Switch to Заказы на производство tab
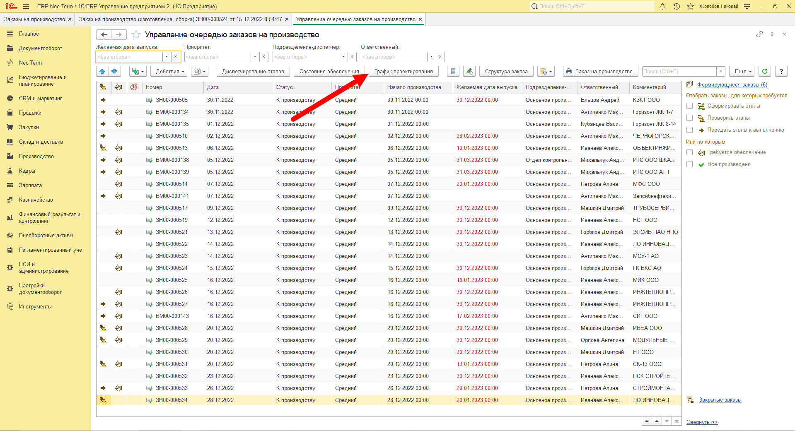Viewport: 795px width, 431px height. pyautogui.click(x=35, y=19)
